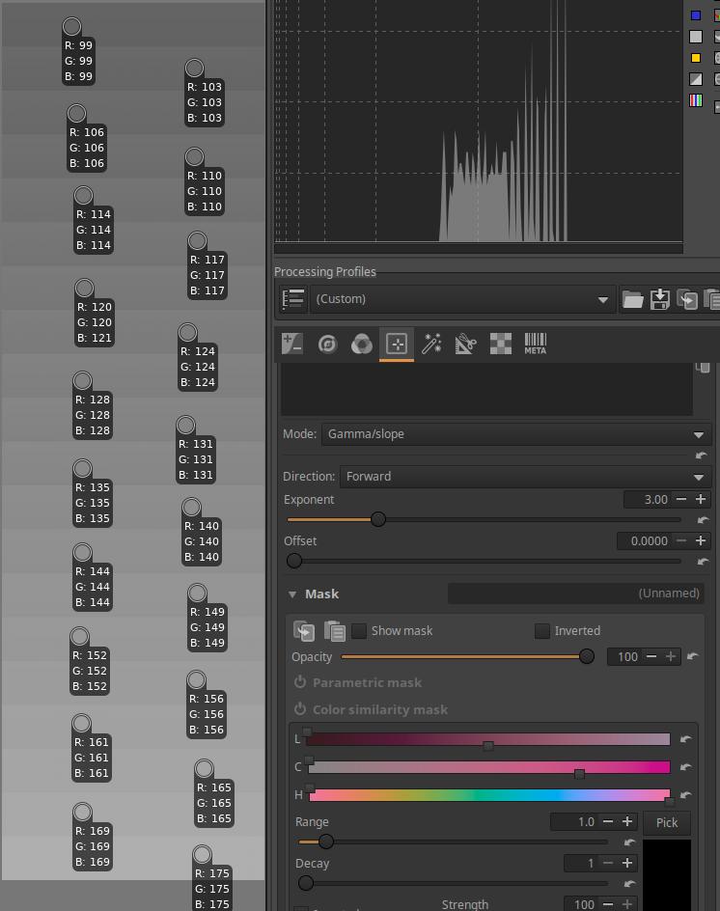The width and height of the screenshot is (720, 911).
Task: Copy the mask using the copy icon
Action: 304,631
